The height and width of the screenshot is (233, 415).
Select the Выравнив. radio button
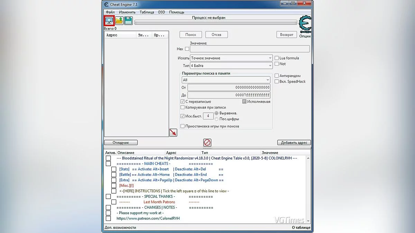216,113
